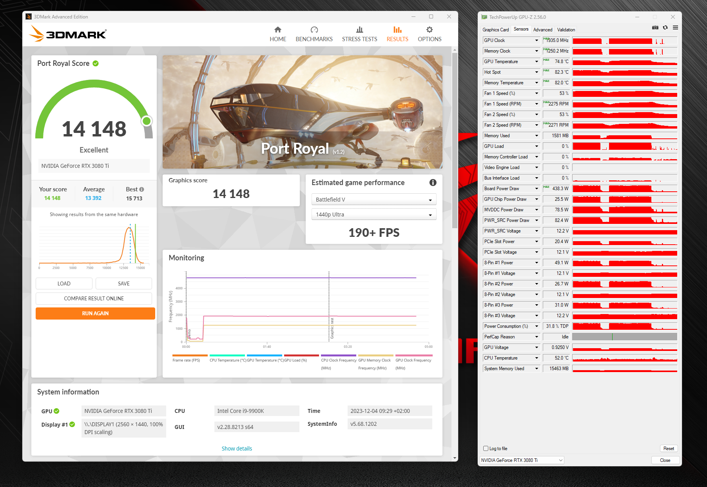Click Frame rate (FPS) orange legend swatch
Image resolution: width=707 pixels, height=487 pixels.
point(190,355)
